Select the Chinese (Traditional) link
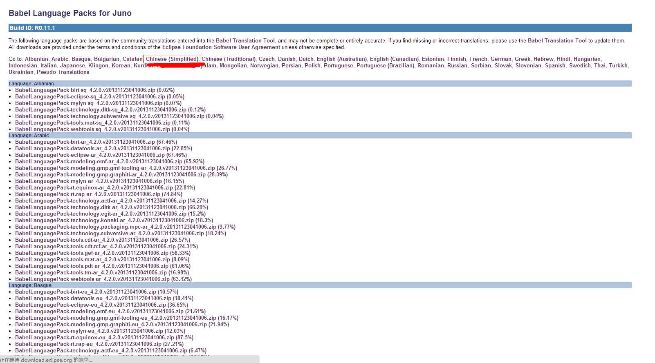 pos(229,59)
